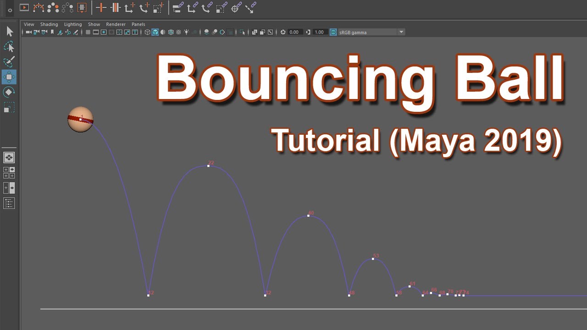Select keyframe marker 40 on motion trail

tap(309, 216)
